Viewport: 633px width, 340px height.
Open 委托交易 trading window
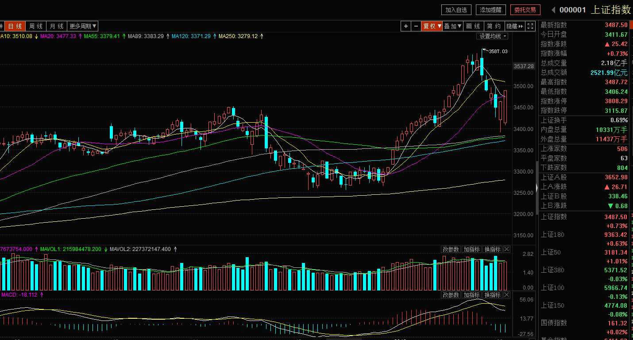[525, 10]
